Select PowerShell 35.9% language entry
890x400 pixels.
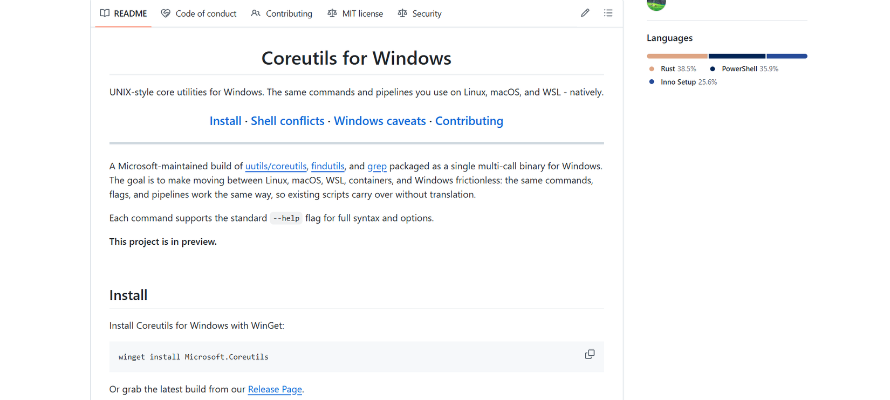click(x=744, y=69)
